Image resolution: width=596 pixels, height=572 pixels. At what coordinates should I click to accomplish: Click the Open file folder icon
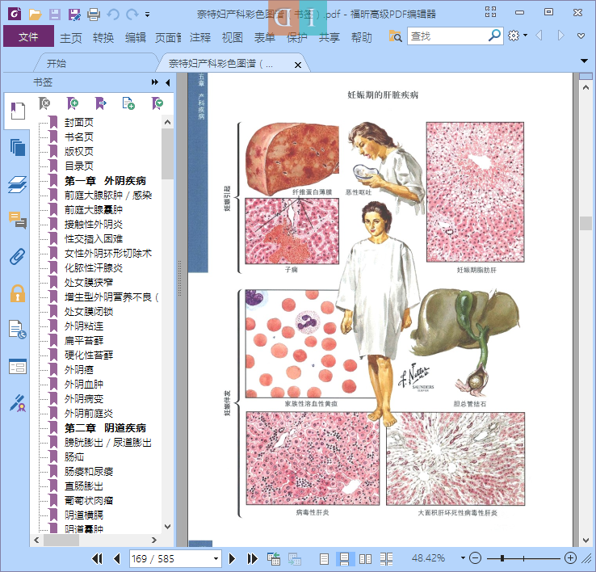pos(35,15)
